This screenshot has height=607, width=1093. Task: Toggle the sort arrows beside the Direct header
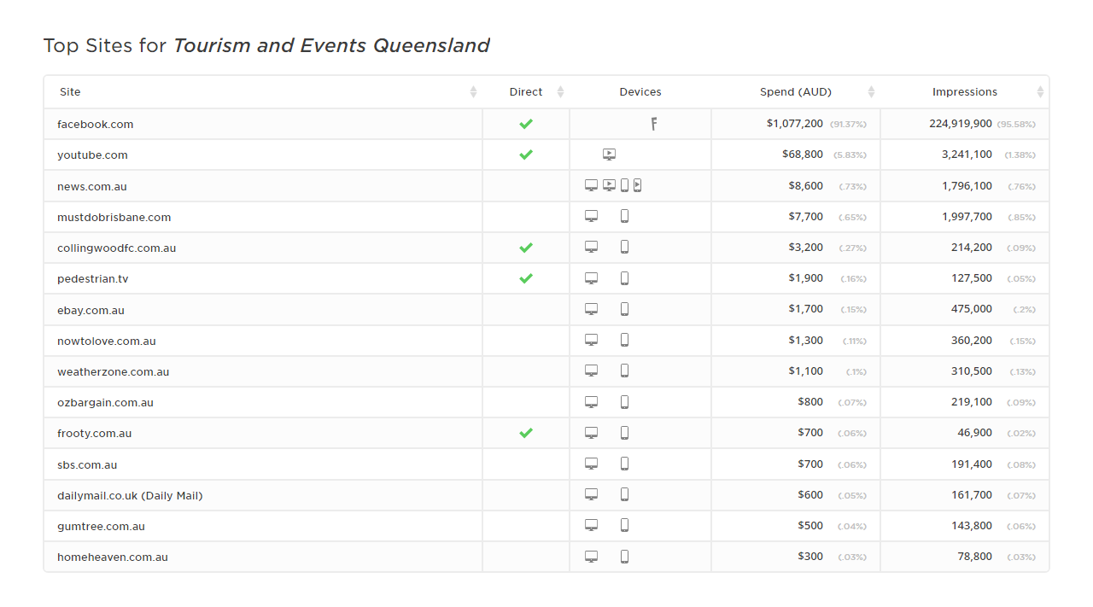click(x=560, y=92)
